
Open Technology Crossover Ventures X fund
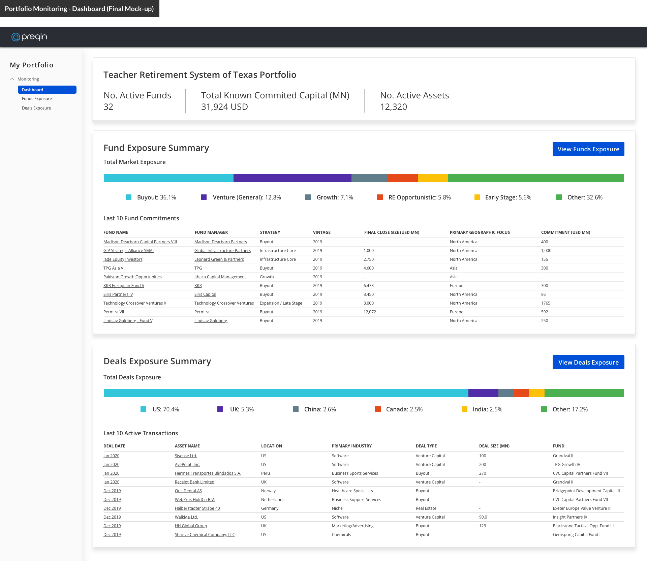(135, 303)
